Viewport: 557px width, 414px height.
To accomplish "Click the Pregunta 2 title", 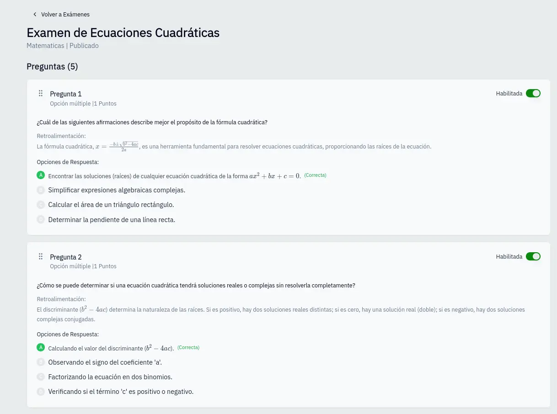I will 66,257.
